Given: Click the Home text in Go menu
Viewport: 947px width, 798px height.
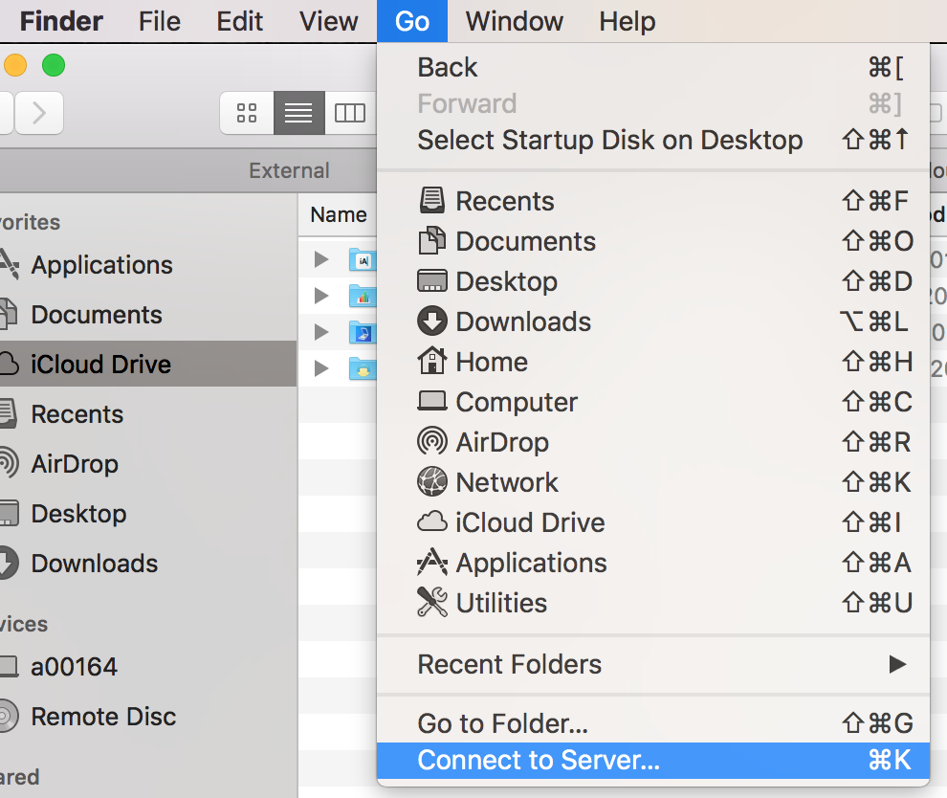Looking at the screenshot, I should point(492,362).
